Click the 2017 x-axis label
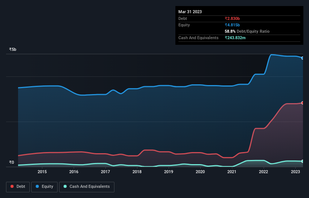The width and height of the screenshot is (309, 198). (x=105, y=172)
